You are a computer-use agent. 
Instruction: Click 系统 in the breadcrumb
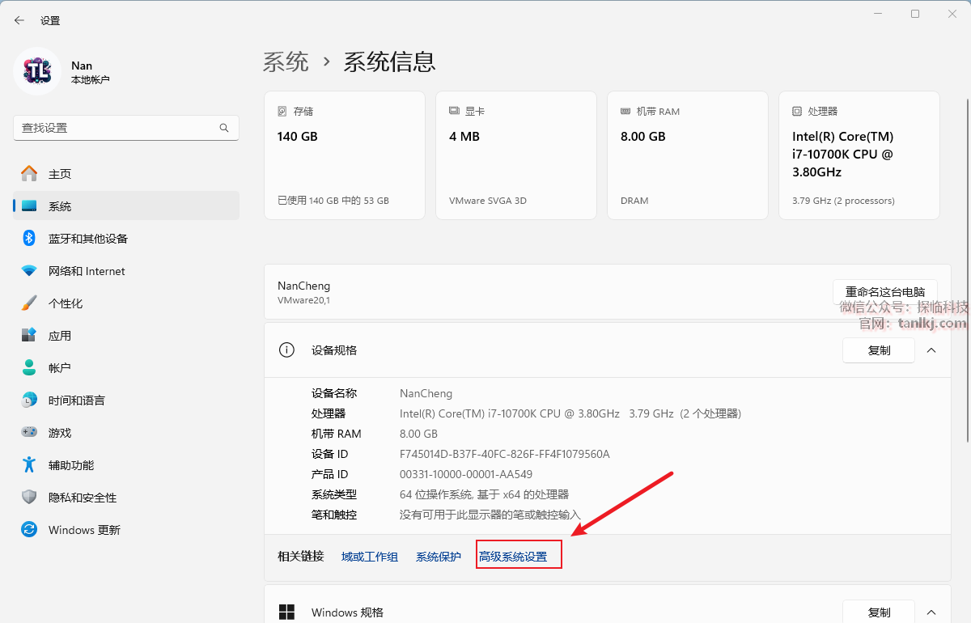point(286,61)
